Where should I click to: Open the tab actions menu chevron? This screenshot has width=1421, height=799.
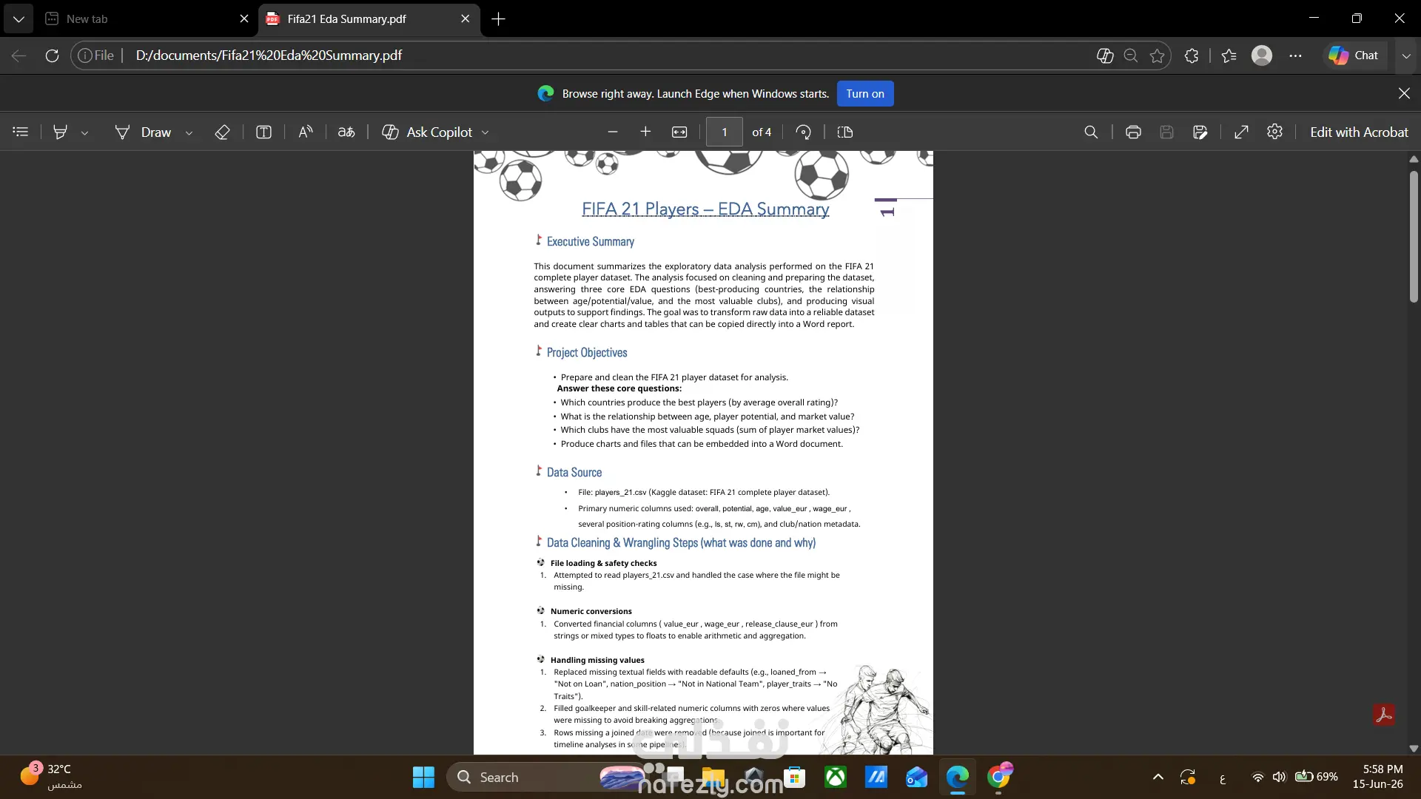click(x=19, y=18)
